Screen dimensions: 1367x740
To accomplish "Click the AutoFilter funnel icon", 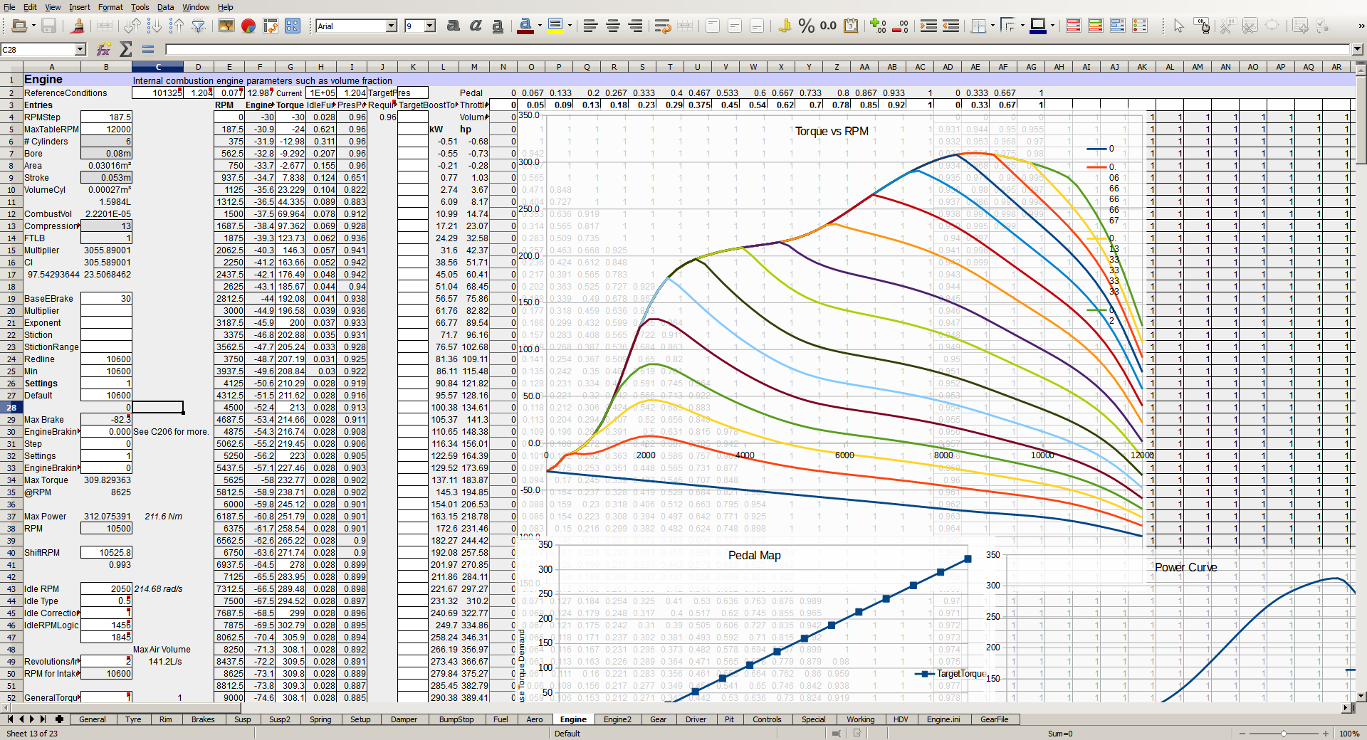I will click(x=199, y=26).
